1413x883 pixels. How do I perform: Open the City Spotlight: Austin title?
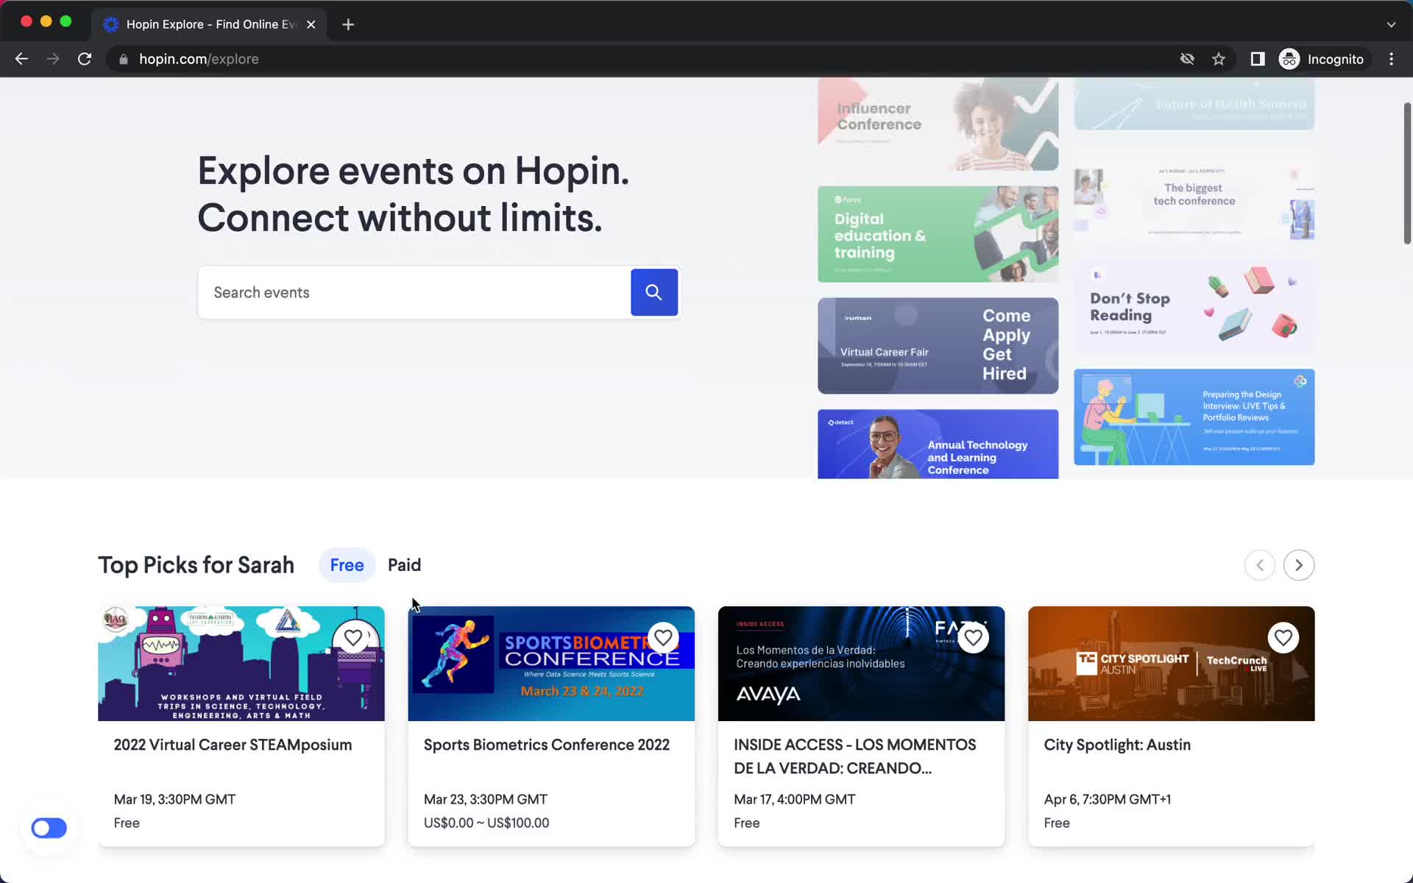(x=1117, y=745)
